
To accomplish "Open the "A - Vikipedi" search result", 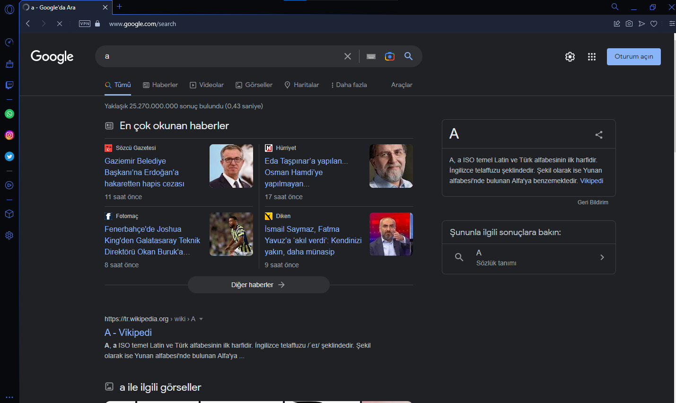I will 128,333.
